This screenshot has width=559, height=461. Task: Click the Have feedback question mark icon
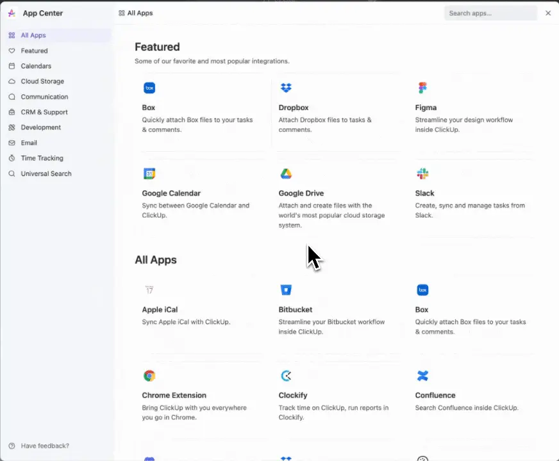(12, 446)
